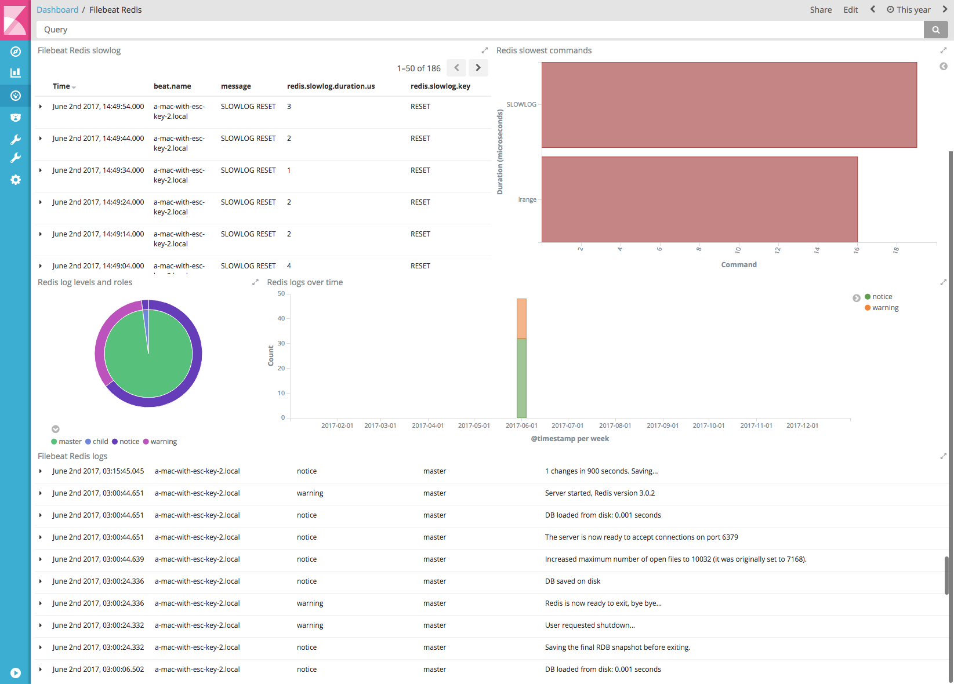Open the lower wrench icon in sidebar
Screen dimensions: 954x684
coord(16,158)
